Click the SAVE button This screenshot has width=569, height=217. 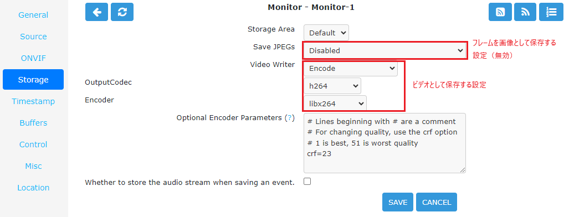(x=398, y=202)
